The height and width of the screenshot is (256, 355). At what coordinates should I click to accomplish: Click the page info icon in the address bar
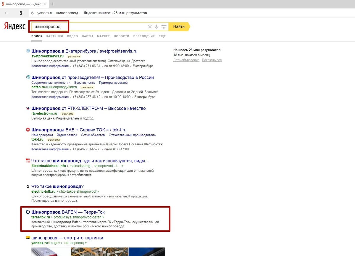[x=33, y=13]
